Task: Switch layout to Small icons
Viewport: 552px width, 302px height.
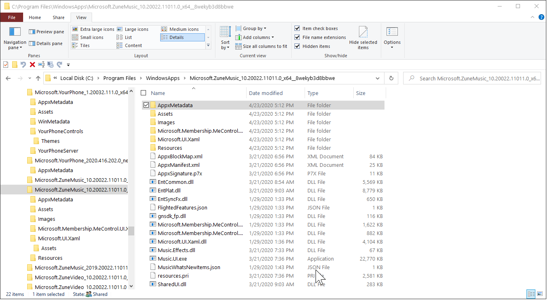Action: (x=88, y=37)
